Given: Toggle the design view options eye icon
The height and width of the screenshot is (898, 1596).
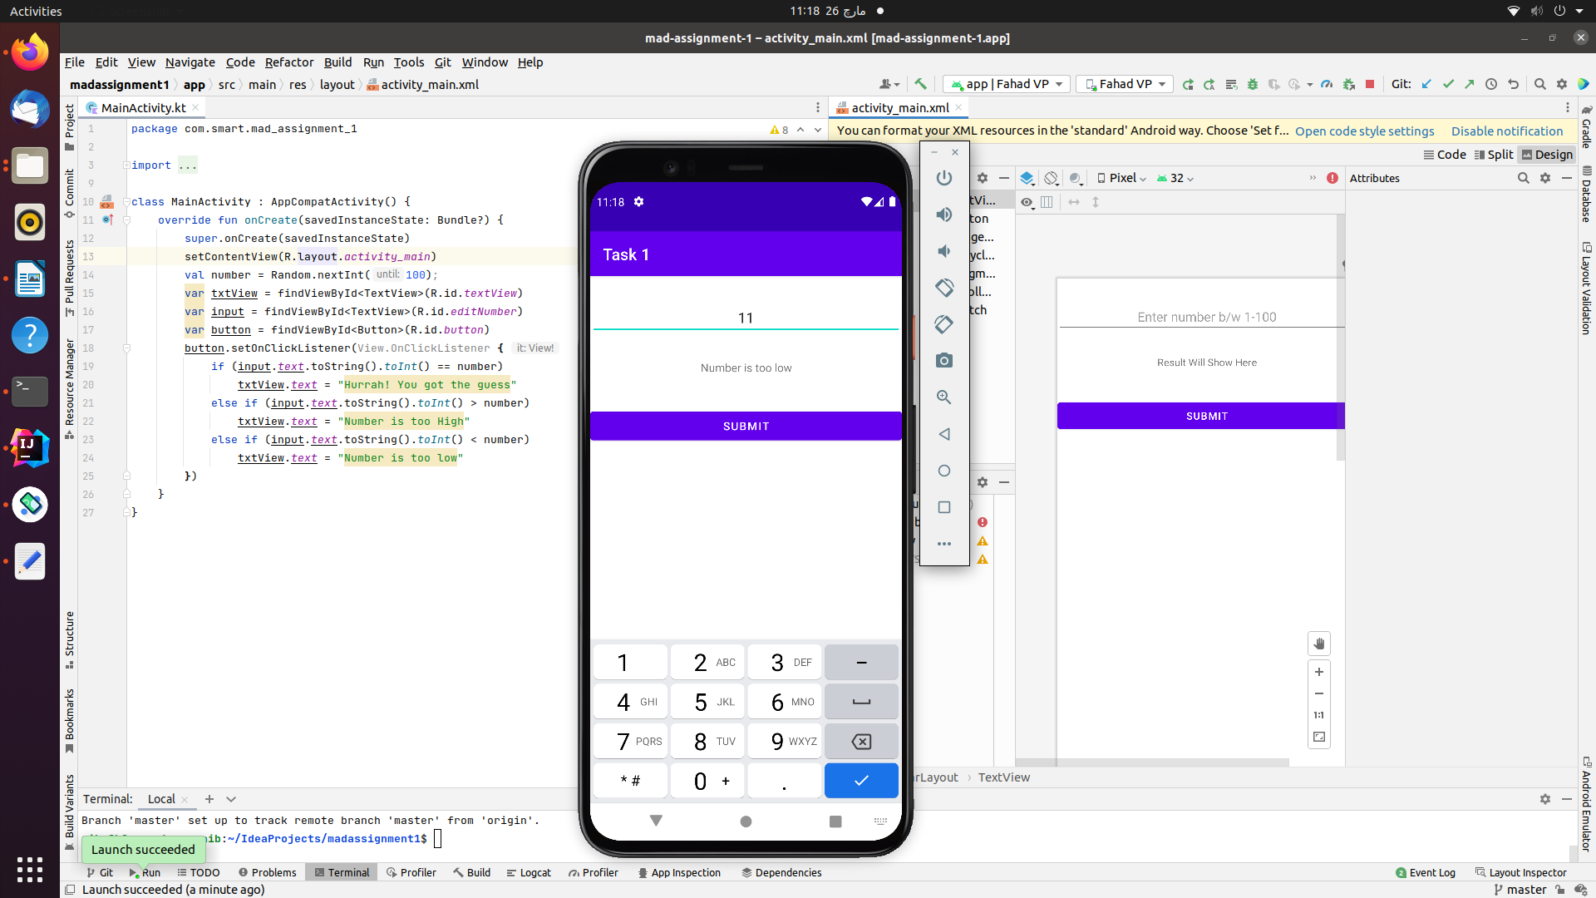Looking at the screenshot, I should tap(1027, 202).
